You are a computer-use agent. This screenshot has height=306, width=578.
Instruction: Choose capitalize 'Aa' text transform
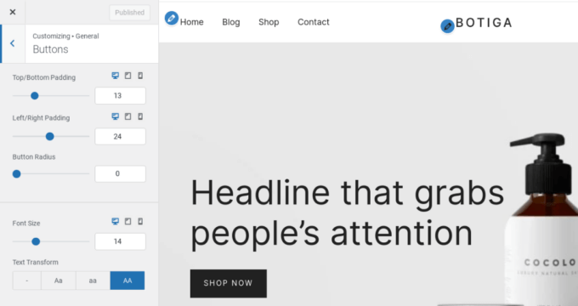pos(59,280)
